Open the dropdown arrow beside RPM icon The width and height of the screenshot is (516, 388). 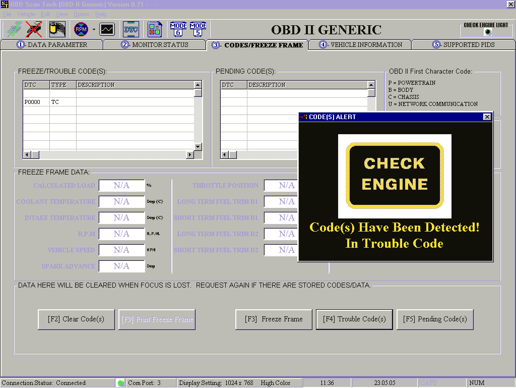(x=94, y=30)
